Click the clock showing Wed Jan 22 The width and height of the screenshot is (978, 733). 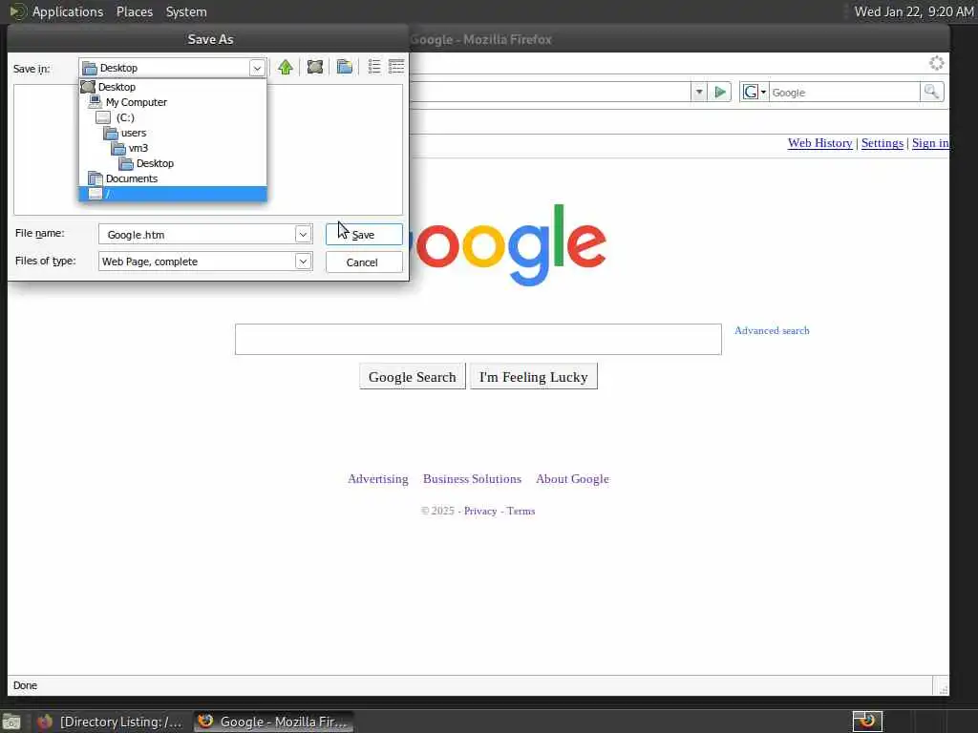[913, 11]
